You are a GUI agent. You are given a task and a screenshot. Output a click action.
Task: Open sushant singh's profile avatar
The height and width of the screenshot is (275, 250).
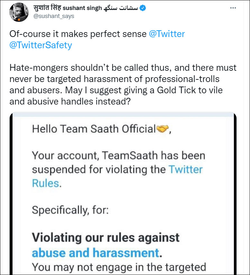[21, 12]
